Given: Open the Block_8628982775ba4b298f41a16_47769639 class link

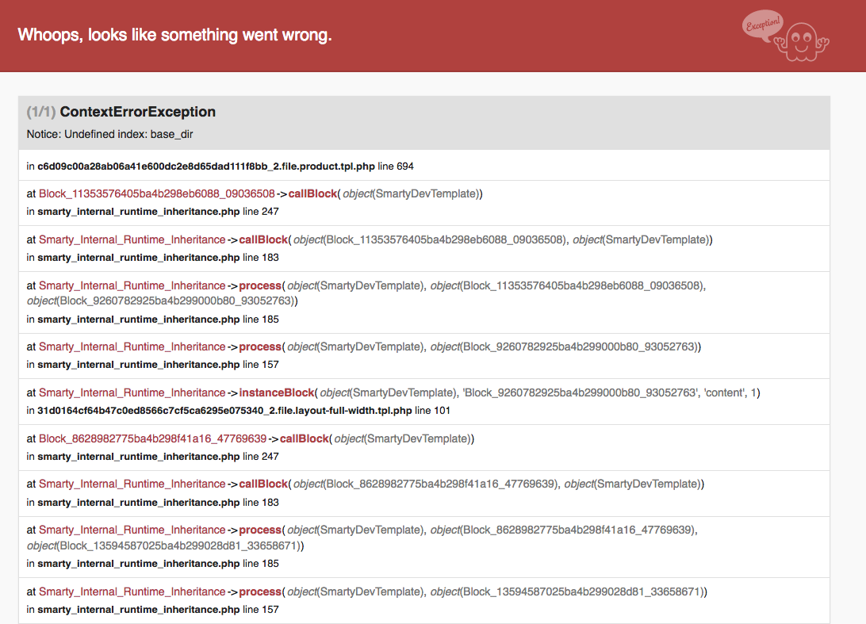Looking at the screenshot, I should [153, 438].
